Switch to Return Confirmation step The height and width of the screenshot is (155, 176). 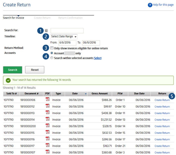click(70, 18)
